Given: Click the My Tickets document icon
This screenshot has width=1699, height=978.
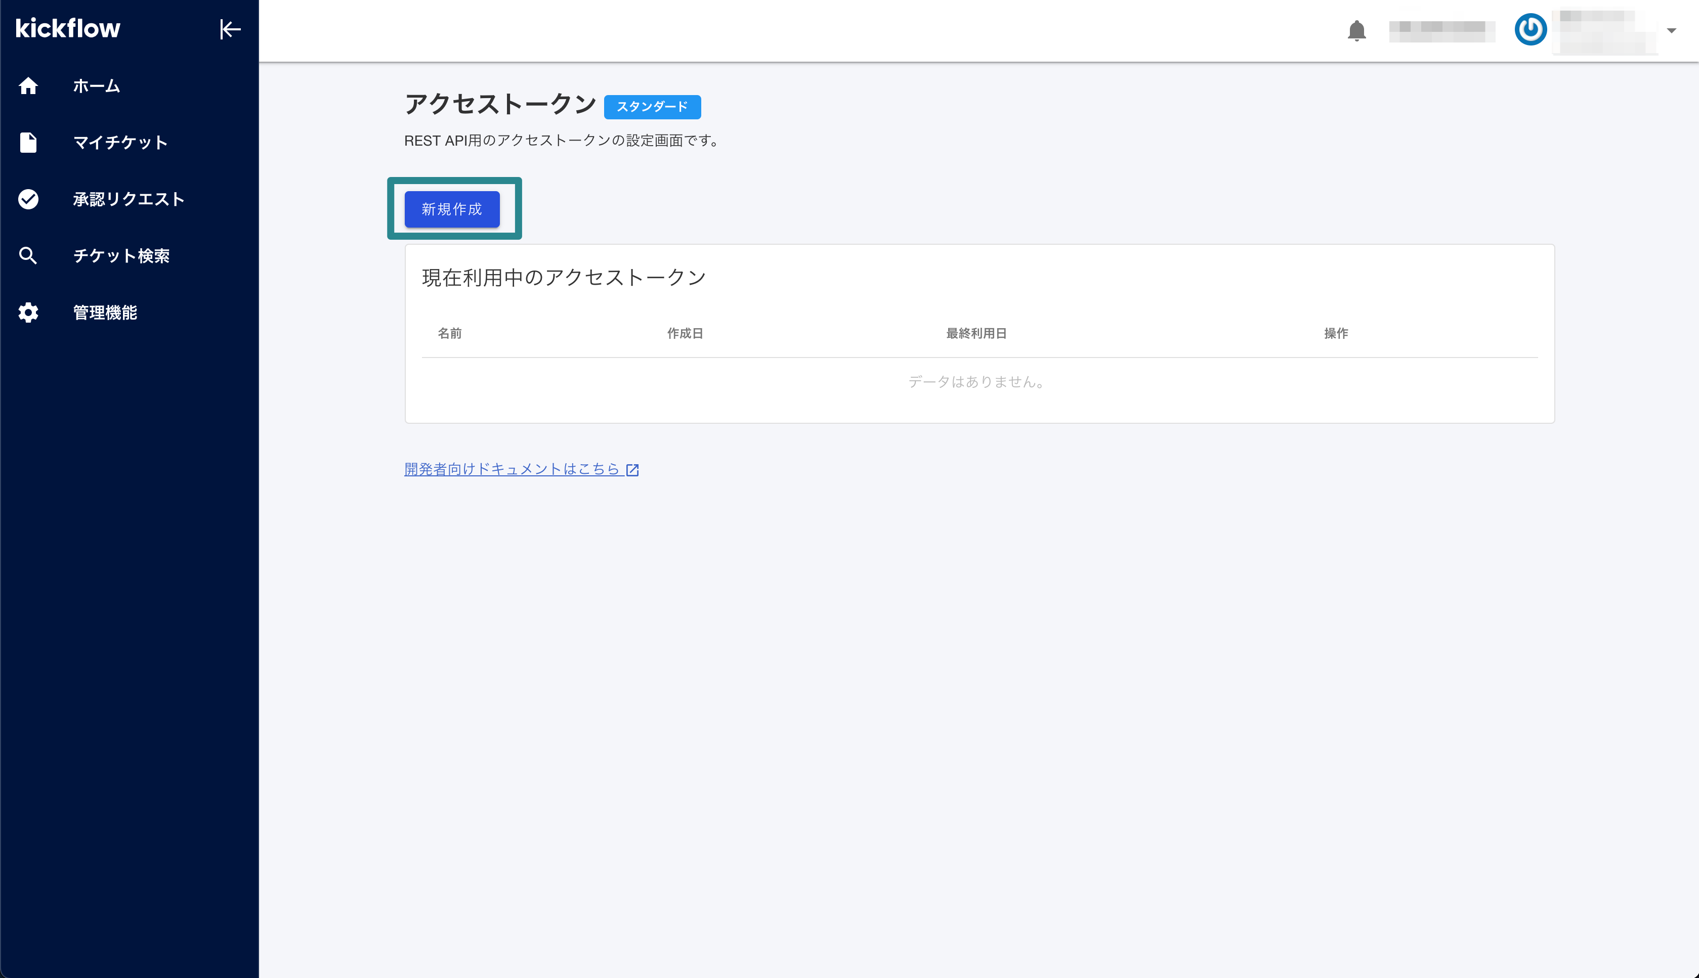Looking at the screenshot, I should (28, 143).
